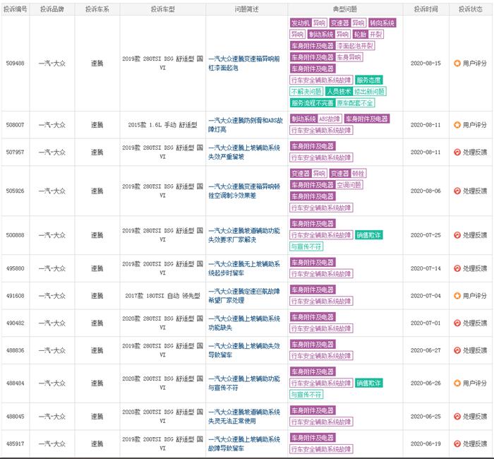Click the 轮胎 tag in row 509488
The width and height of the screenshot is (494, 459).
(359, 34)
